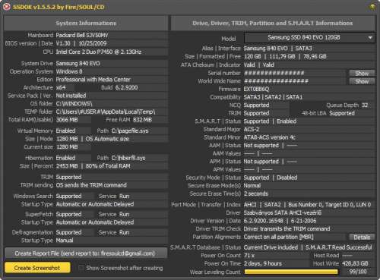
Task: Click the yellow round button at top right
Action: [372, 7]
